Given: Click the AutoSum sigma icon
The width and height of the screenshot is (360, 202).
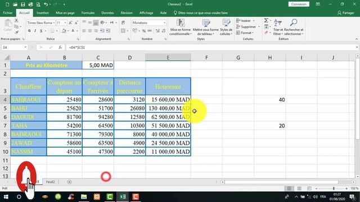Looking at the screenshot, I should (266, 21).
